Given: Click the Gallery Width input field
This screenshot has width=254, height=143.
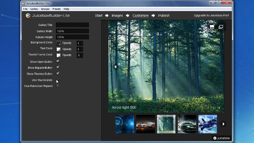Looking at the screenshot, I should 72,31.
